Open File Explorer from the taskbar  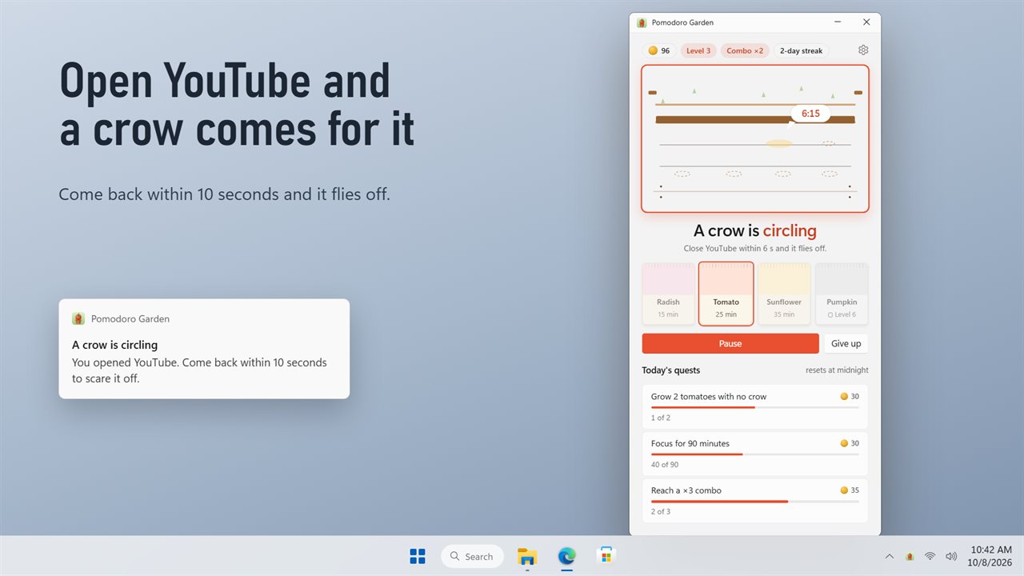pyautogui.click(x=526, y=556)
